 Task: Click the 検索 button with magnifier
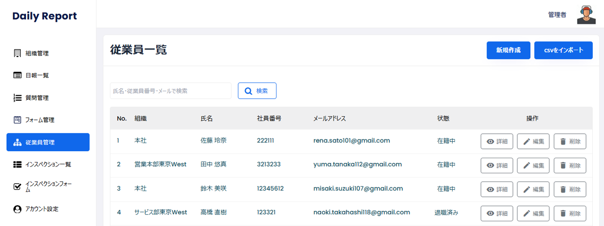[257, 91]
